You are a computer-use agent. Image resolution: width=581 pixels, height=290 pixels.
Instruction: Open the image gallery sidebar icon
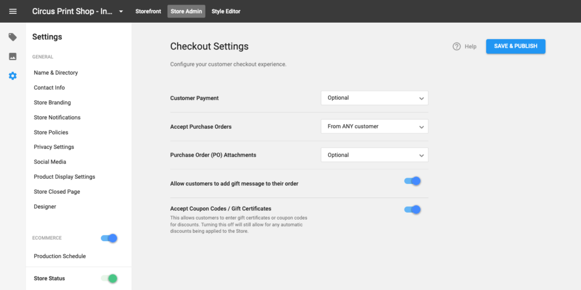click(12, 56)
